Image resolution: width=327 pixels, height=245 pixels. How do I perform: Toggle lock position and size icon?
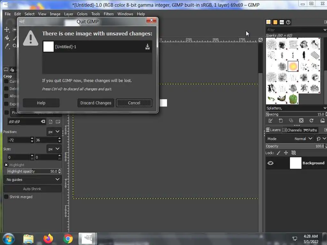[x=286, y=153]
